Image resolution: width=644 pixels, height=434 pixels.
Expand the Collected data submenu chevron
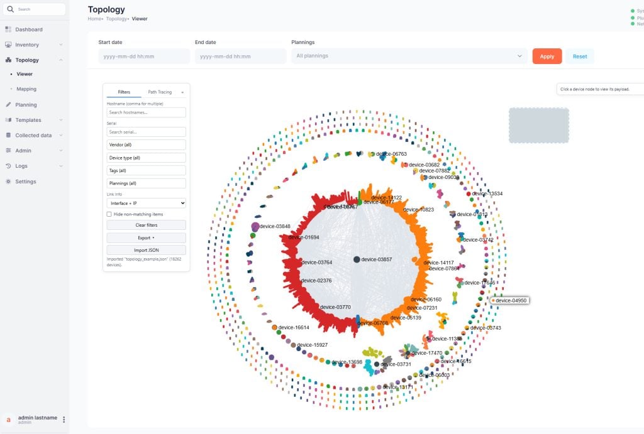pyautogui.click(x=61, y=136)
